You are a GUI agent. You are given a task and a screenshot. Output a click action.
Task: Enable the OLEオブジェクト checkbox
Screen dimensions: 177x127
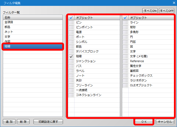[125, 86]
